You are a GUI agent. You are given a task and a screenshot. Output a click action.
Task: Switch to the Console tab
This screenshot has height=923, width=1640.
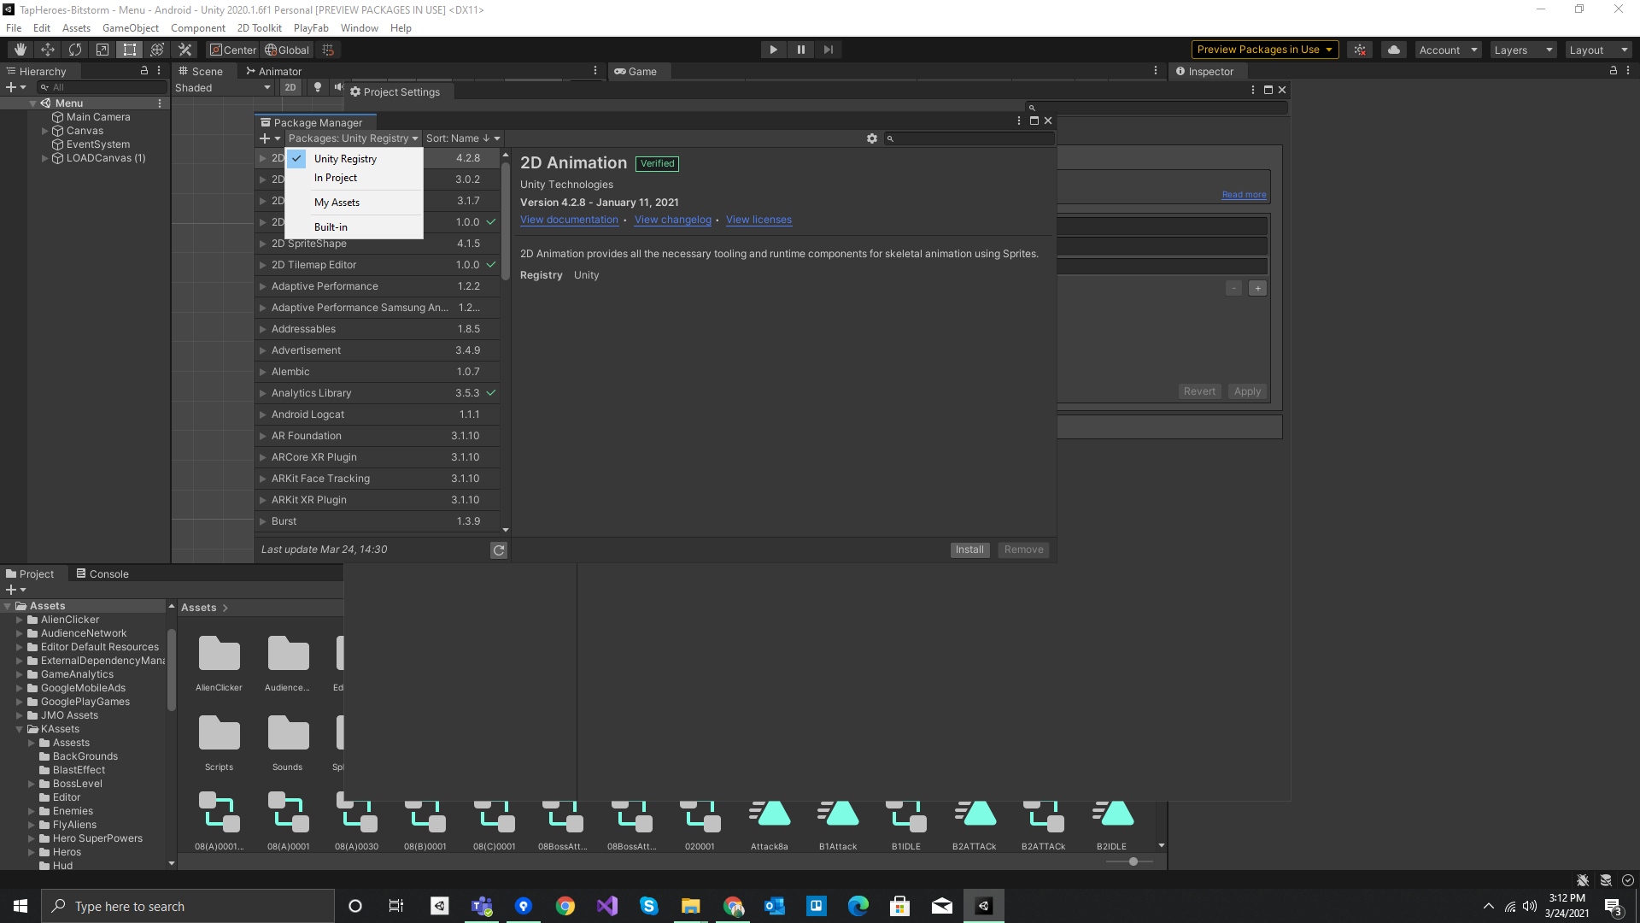(x=102, y=574)
